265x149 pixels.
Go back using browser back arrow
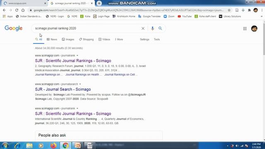[4, 10]
